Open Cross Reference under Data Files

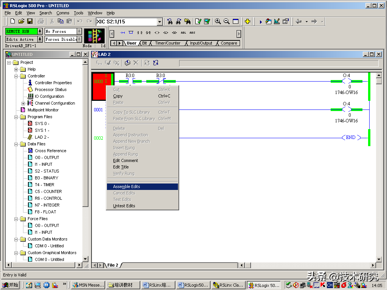tap(50, 151)
